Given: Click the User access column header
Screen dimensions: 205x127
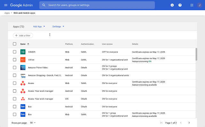Looking at the screenshot, I should 107,44.
